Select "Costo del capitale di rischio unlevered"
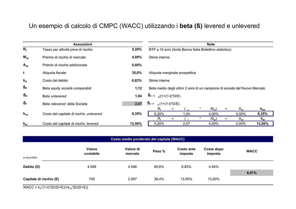This screenshot has width=296, height=209. click(x=72, y=114)
